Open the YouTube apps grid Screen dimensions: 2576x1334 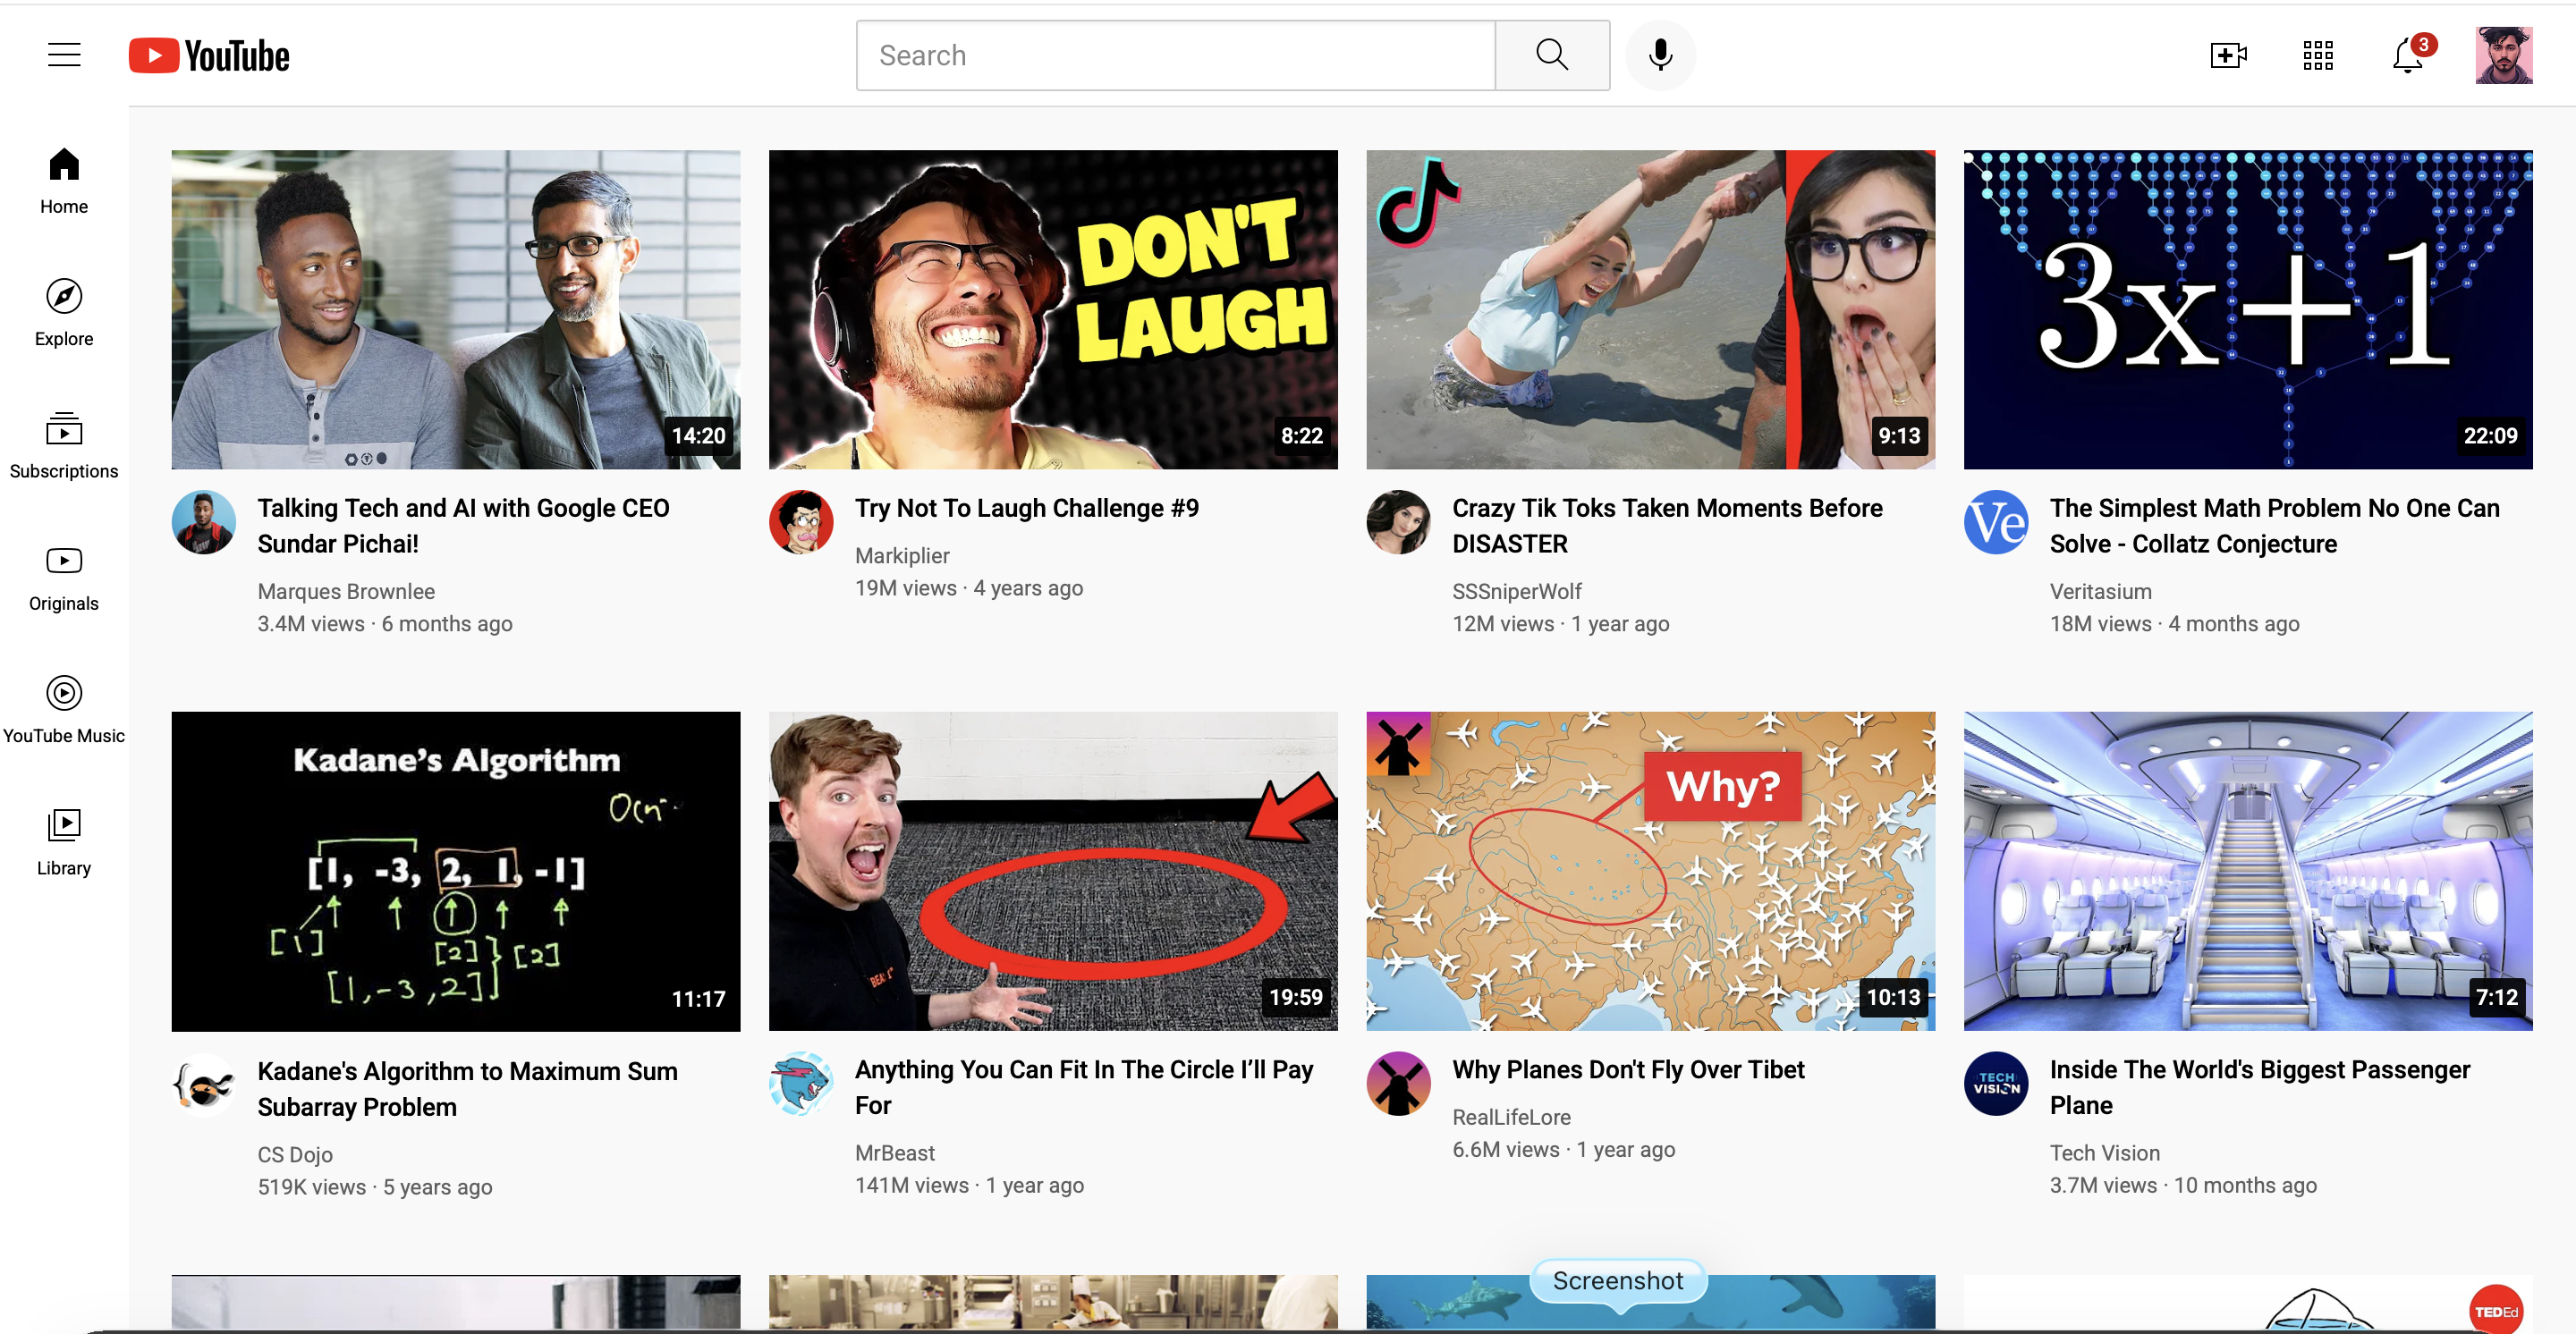(x=2317, y=55)
